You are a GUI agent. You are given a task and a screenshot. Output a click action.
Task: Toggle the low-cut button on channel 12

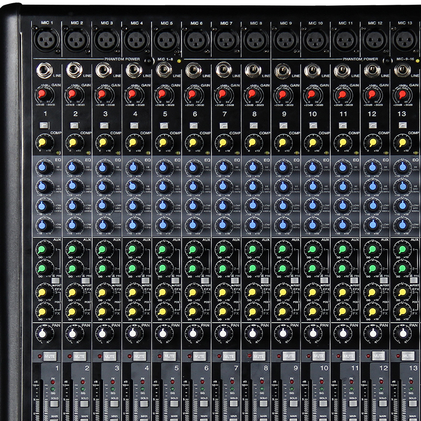tap(373, 126)
